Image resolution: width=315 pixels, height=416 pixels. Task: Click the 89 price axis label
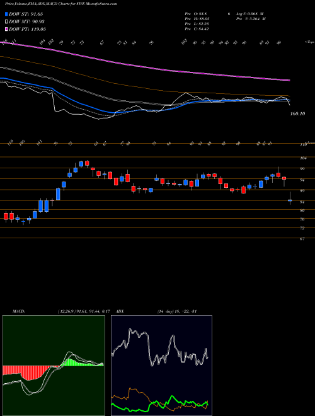click(302, 190)
